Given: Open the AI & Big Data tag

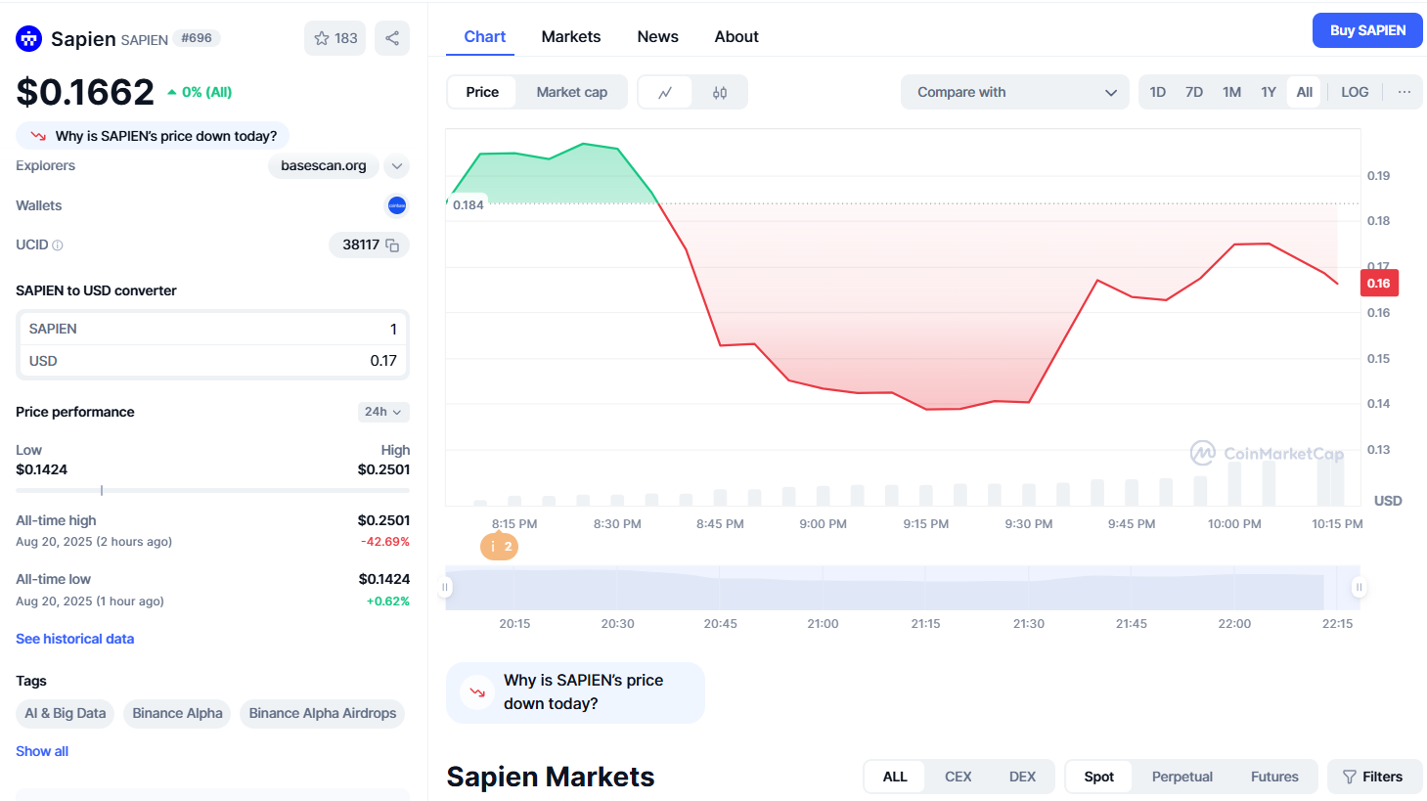Looking at the screenshot, I should (66, 713).
